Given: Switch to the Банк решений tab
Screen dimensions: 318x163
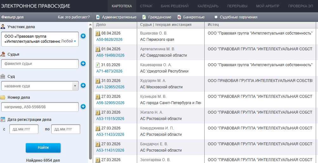Looking at the screenshot, I should pyautogui.click(x=175, y=6).
